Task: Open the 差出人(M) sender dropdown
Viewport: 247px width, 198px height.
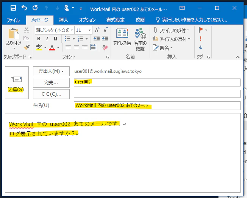Action: [51, 71]
